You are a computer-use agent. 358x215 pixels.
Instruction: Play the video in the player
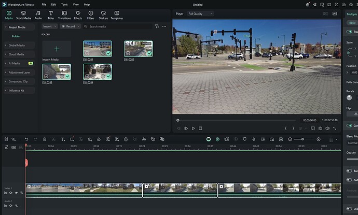193,128
